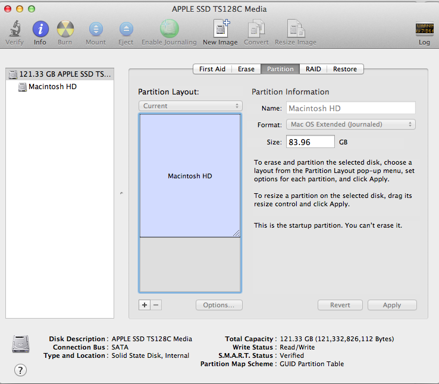Click the Size field showing 83.96
The width and height of the screenshot is (439, 384).
tap(310, 142)
